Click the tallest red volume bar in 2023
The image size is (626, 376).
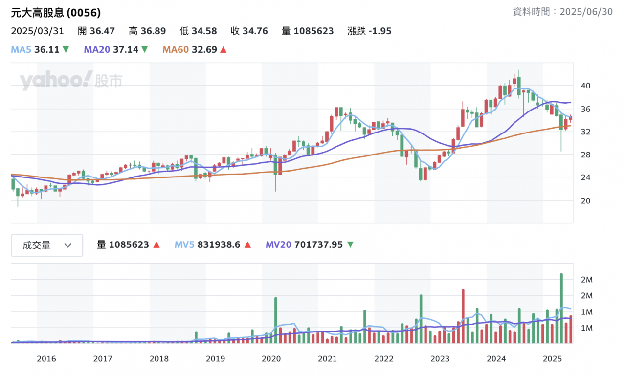463,316
